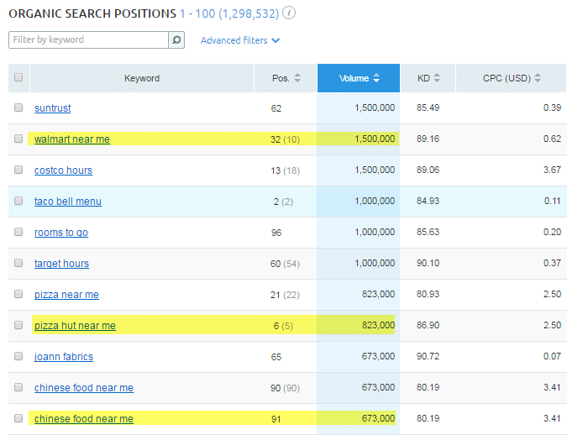567x435 pixels.
Task: Open the joann fabrics keyword link
Action: click(64, 357)
